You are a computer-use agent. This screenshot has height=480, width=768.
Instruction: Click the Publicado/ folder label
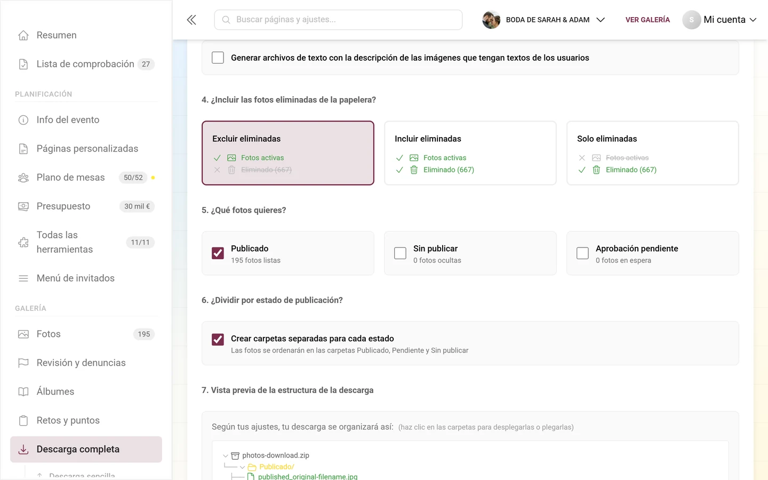tap(277, 467)
